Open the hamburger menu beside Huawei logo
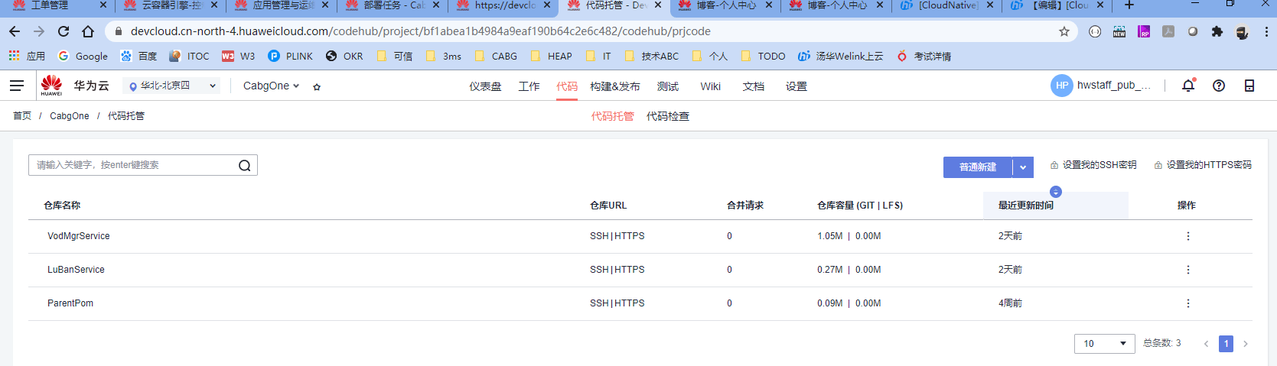 (x=17, y=86)
